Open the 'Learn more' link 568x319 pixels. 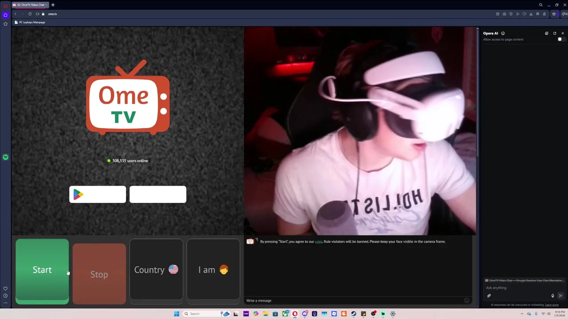[x=552, y=305]
